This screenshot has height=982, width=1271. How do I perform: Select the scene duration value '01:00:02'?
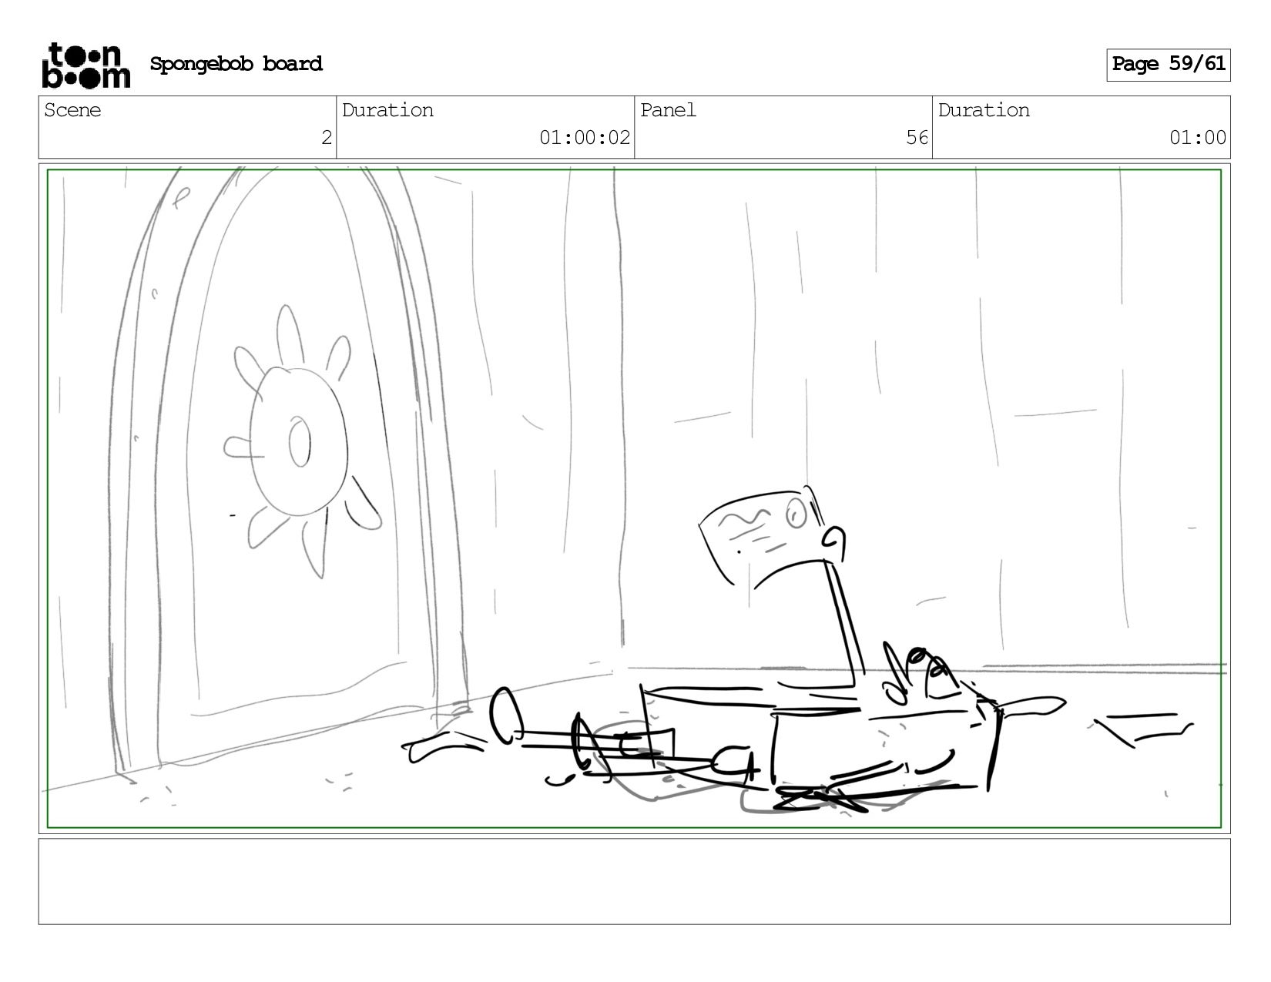point(585,138)
